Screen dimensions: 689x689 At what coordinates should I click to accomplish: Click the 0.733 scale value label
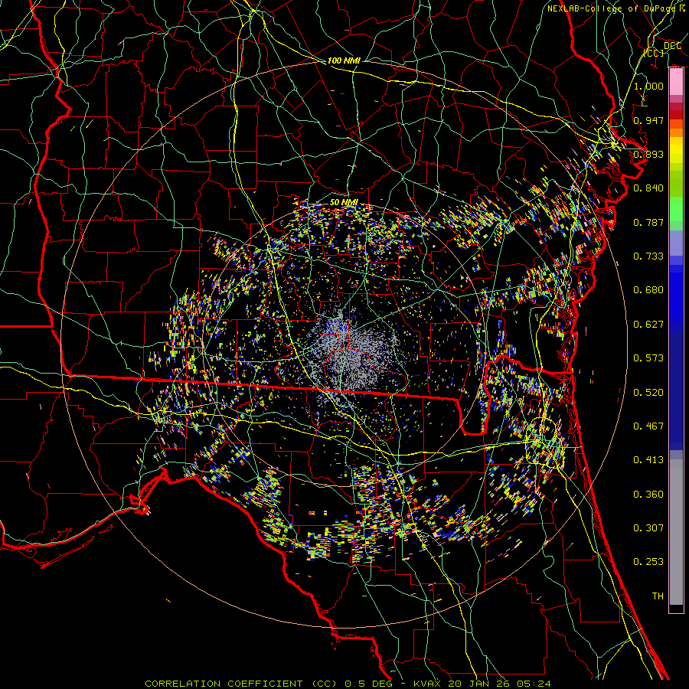(648, 256)
